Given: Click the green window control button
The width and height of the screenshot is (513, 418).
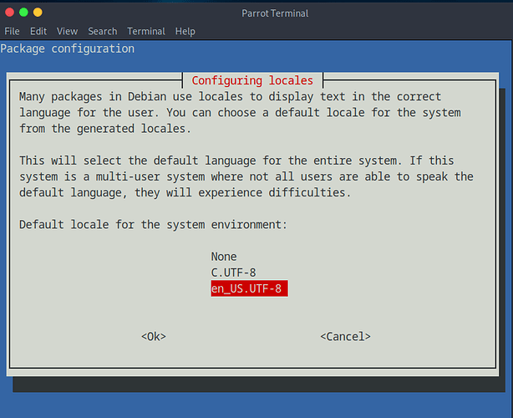Looking at the screenshot, I should (x=23, y=13).
